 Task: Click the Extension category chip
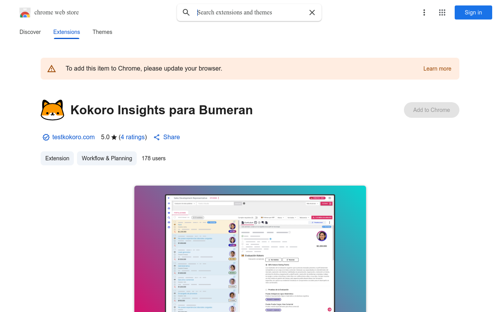[x=57, y=158]
